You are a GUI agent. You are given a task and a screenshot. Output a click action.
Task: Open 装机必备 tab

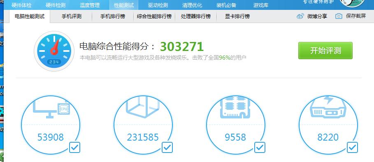(226, 5)
